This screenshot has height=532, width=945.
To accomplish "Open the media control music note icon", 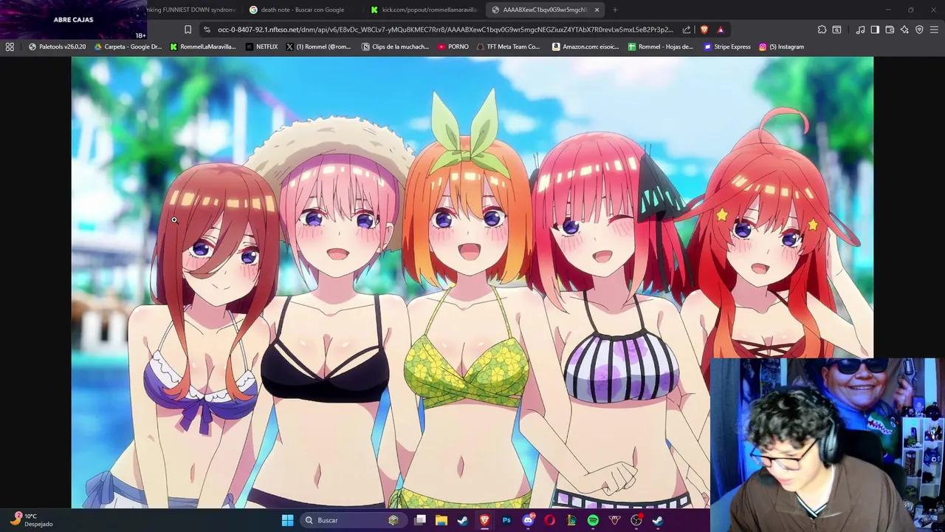I will tap(861, 30).
